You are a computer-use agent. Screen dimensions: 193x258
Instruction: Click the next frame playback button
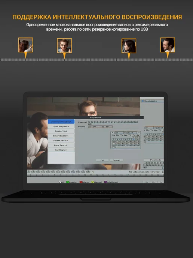pyautogui.click(x=58, y=172)
